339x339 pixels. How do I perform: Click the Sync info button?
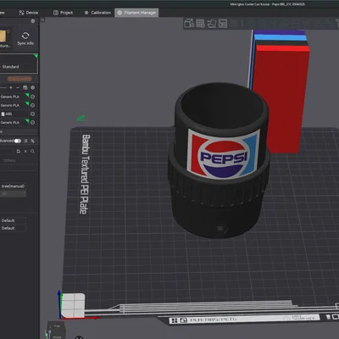[25, 38]
